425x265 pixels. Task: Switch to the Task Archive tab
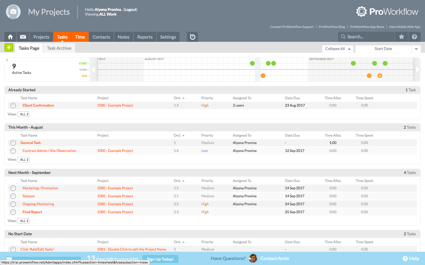coord(59,48)
